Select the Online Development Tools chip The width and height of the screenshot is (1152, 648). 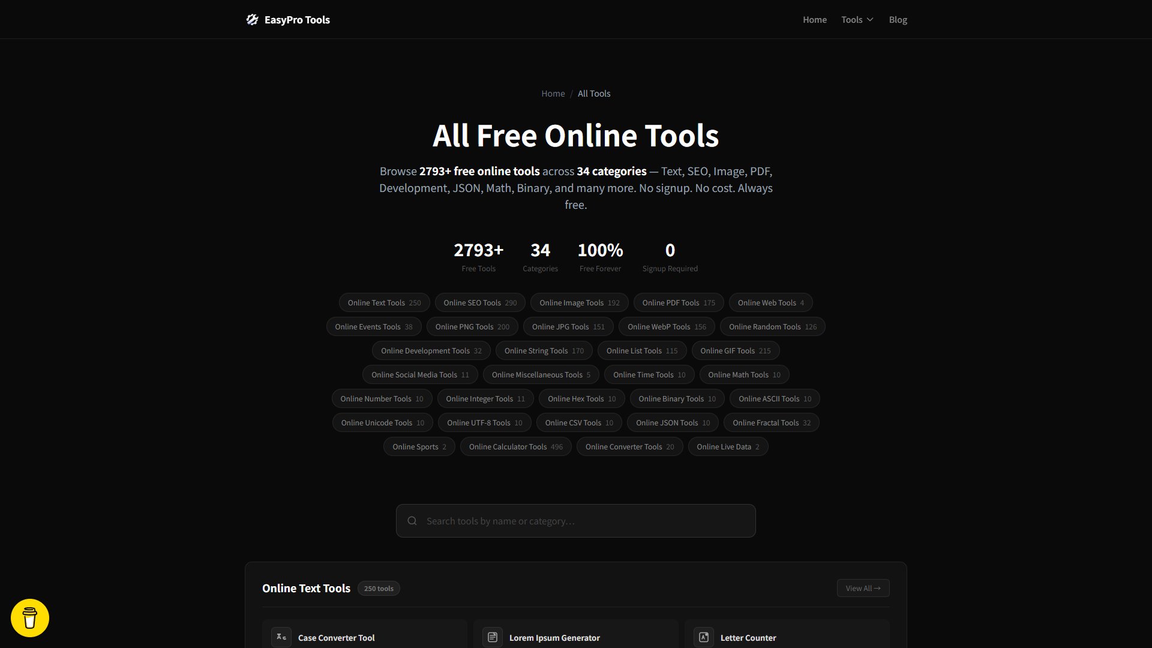pos(431,350)
